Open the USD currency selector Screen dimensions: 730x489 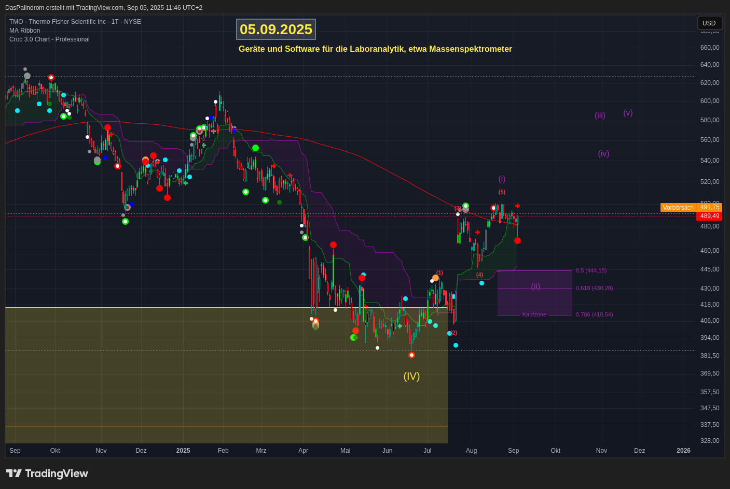(x=709, y=23)
